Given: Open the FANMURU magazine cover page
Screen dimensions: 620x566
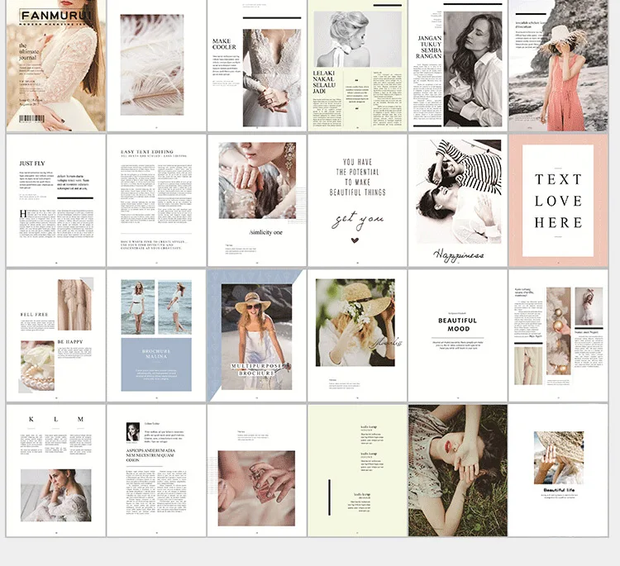Looking at the screenshot, I should (x=56, y=64).
